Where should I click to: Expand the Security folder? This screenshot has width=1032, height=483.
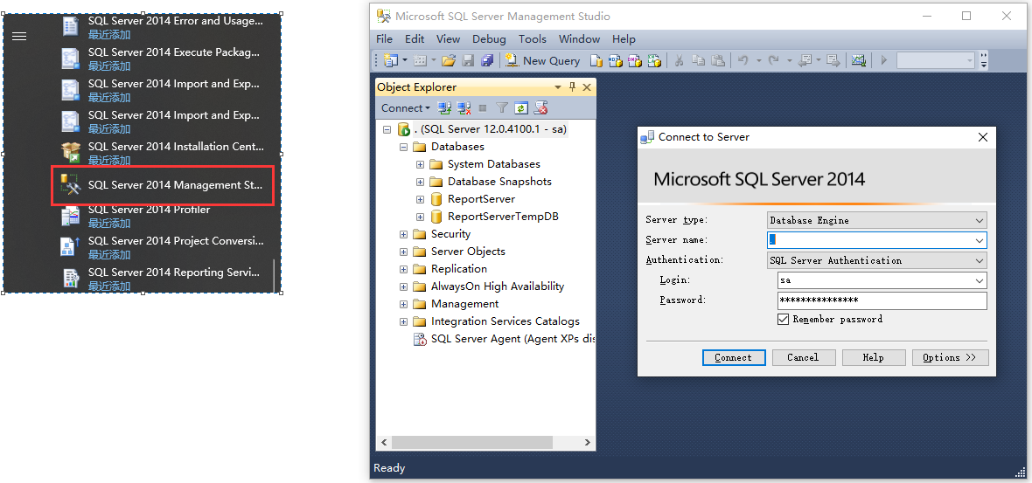403,234
